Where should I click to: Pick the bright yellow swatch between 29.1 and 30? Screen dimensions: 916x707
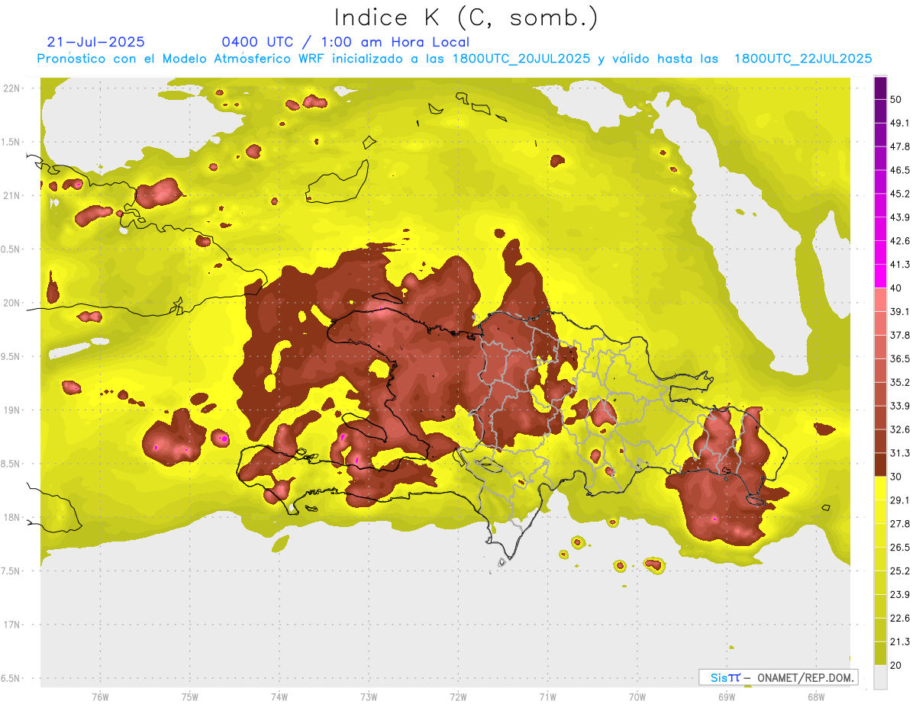[x=880, y=488]
